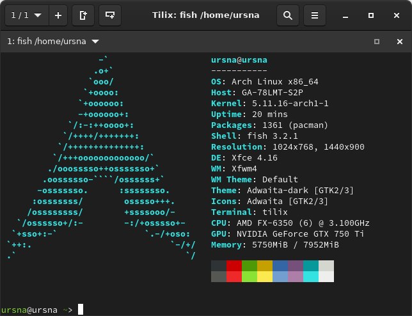
Task: Add terminal down split icon
Action: coord(110,15)
